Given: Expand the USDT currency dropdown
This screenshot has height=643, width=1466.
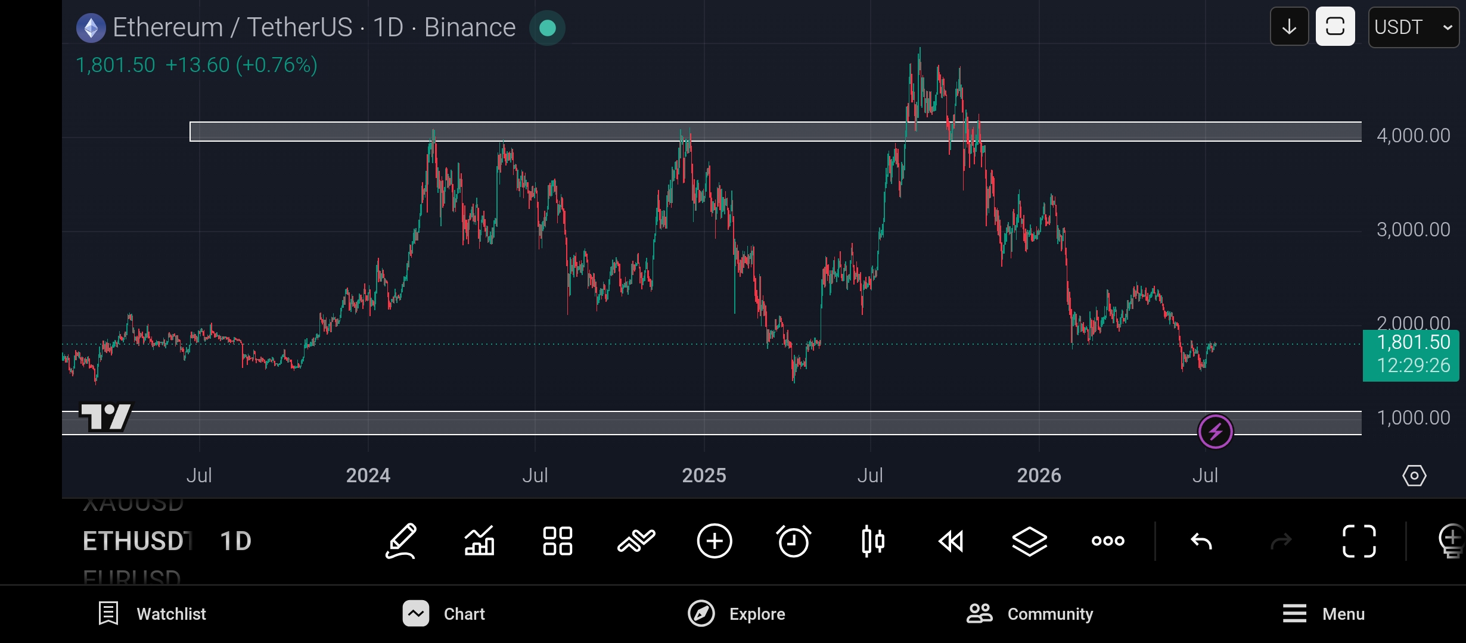Looking at the screenshot, I should click(1414, 27).
